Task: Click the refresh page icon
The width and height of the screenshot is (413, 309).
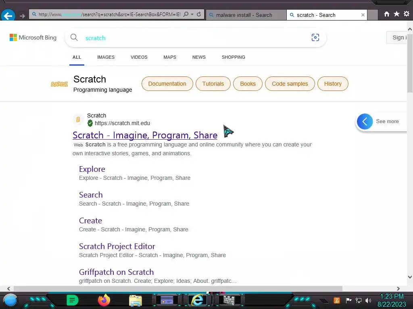Action: [199, 14]
